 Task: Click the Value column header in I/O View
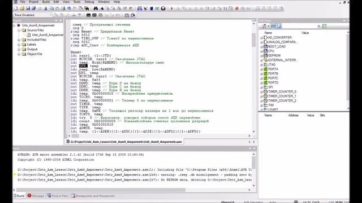click(305, 33)
